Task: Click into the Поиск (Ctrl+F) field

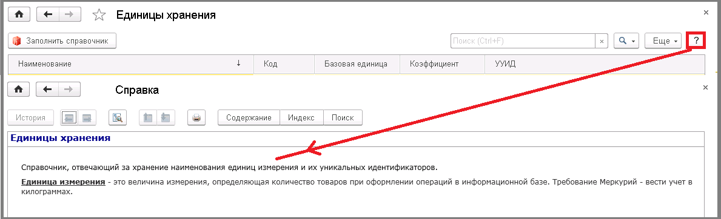Action: [x=523, y=41]
